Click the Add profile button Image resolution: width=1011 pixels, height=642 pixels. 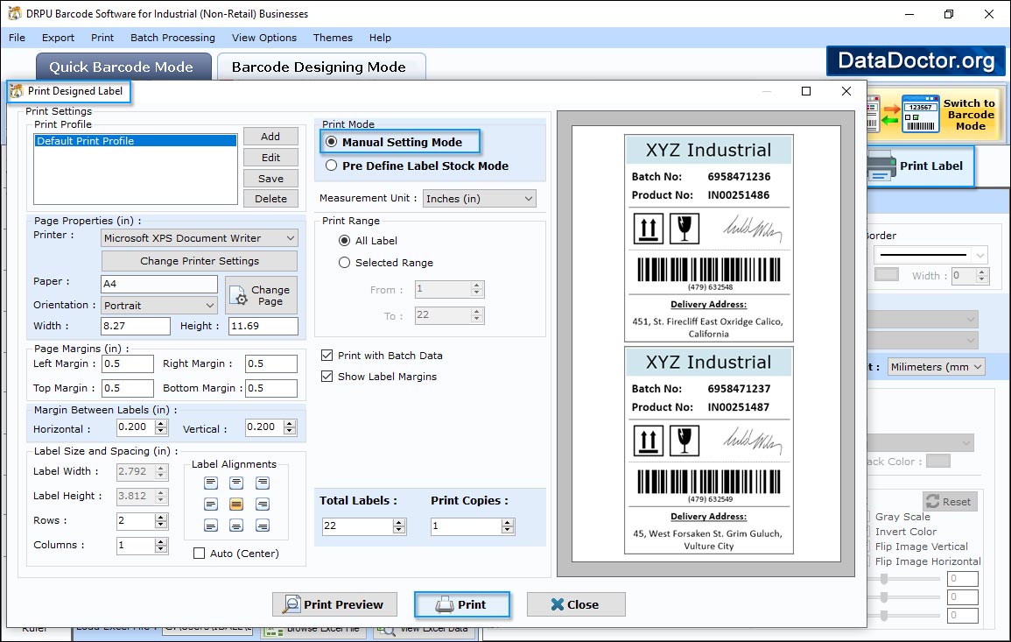pos(270,136)
